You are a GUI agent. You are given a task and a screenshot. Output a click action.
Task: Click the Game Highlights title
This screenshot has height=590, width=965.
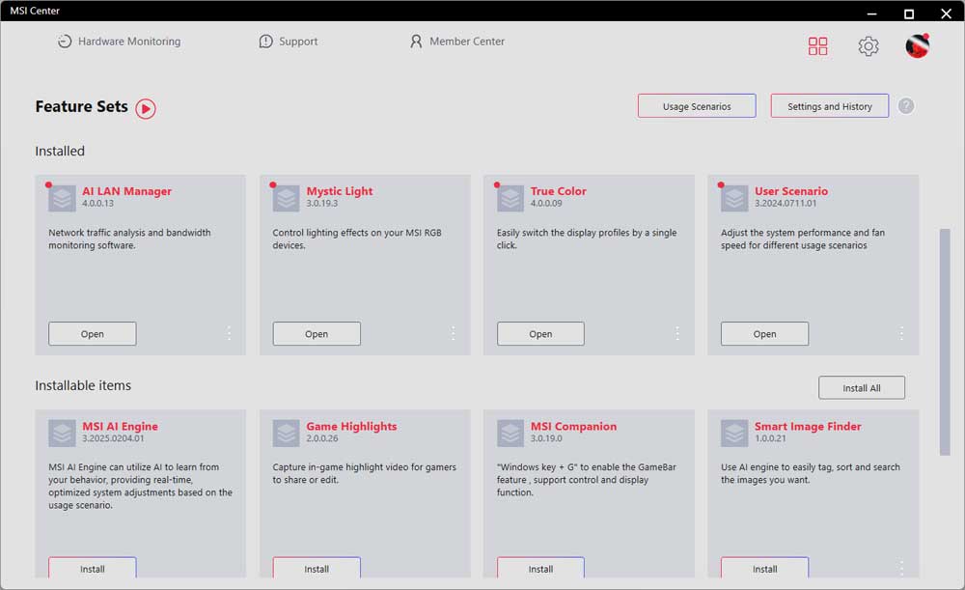[x=351, y=426]
